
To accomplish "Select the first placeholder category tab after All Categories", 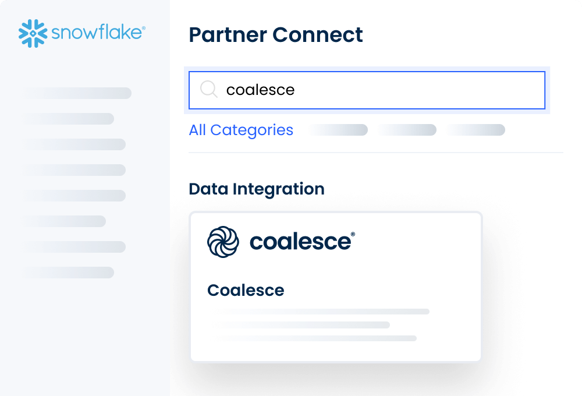I will 339,130.
